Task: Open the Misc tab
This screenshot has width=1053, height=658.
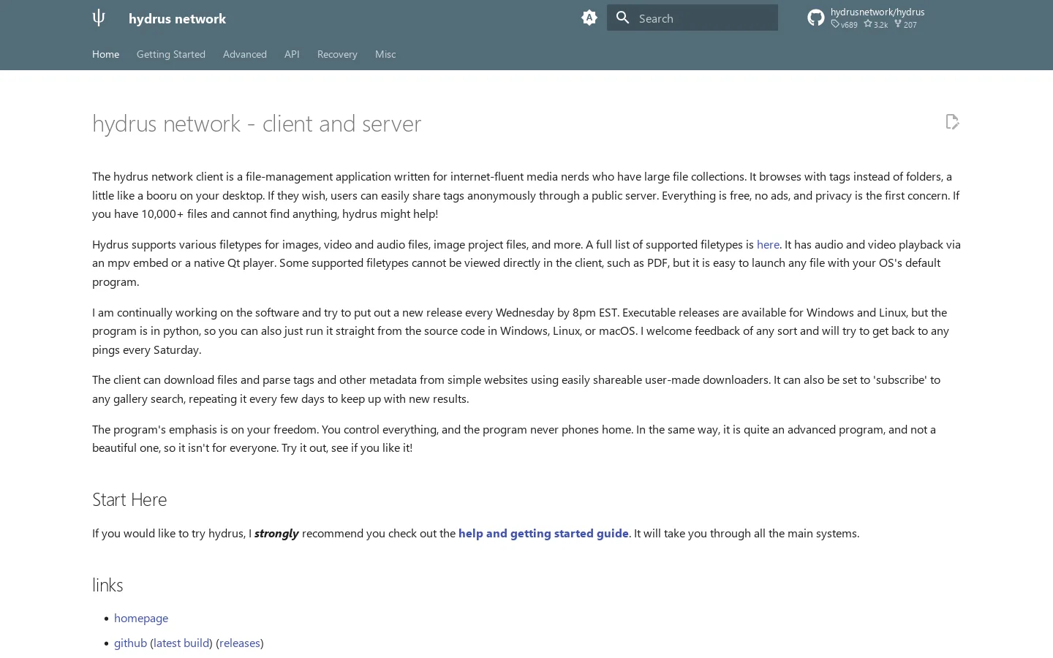Action: 385,54
